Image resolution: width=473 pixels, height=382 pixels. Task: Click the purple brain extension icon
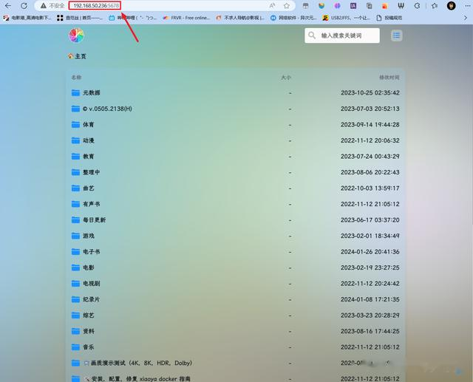click(337, 6)
